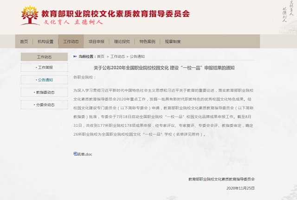This screenshot has width=297, height=200.
Task: Open the 项目申报 navigation item
Action: click(x=97, y=42)
